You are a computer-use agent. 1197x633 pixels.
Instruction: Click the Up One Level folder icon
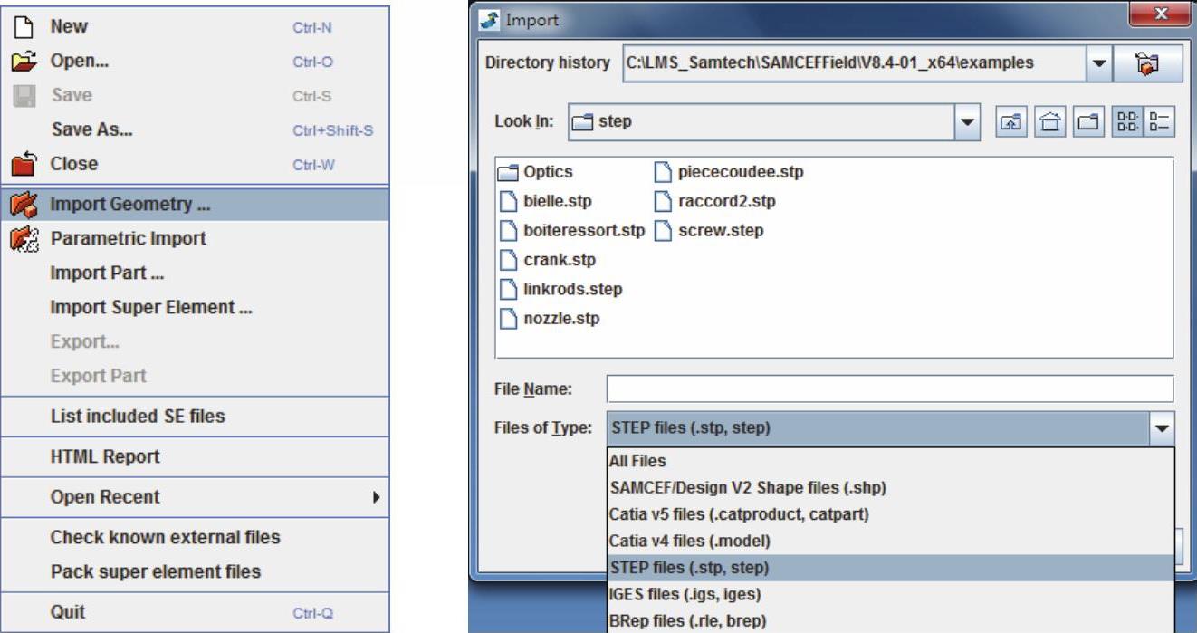(1010, 121)
